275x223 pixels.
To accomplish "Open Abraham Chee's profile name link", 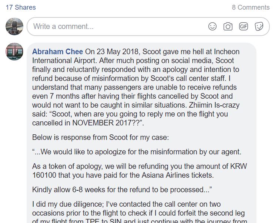I will pyautogui.click(x=57, y=52).
